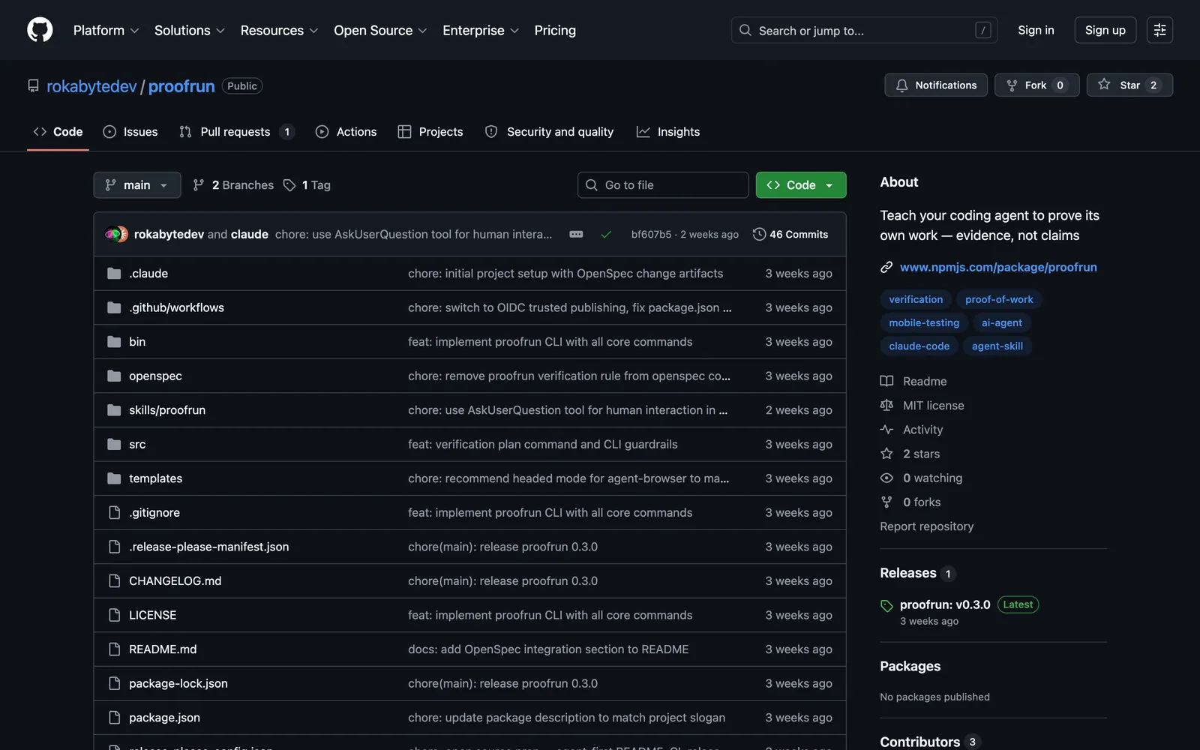This screenshot has width=1200, height=750.
Task: Open the appearance settings icon button
Action: point(1159,30)
